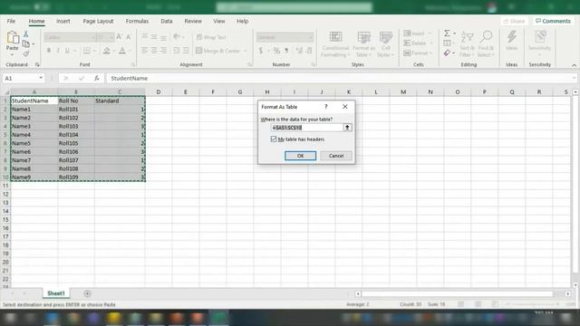Image resolution: width=580 pixels, height=326 pixels.
Task: Switch to the Page Layout tab
Action: pos(98,22)
